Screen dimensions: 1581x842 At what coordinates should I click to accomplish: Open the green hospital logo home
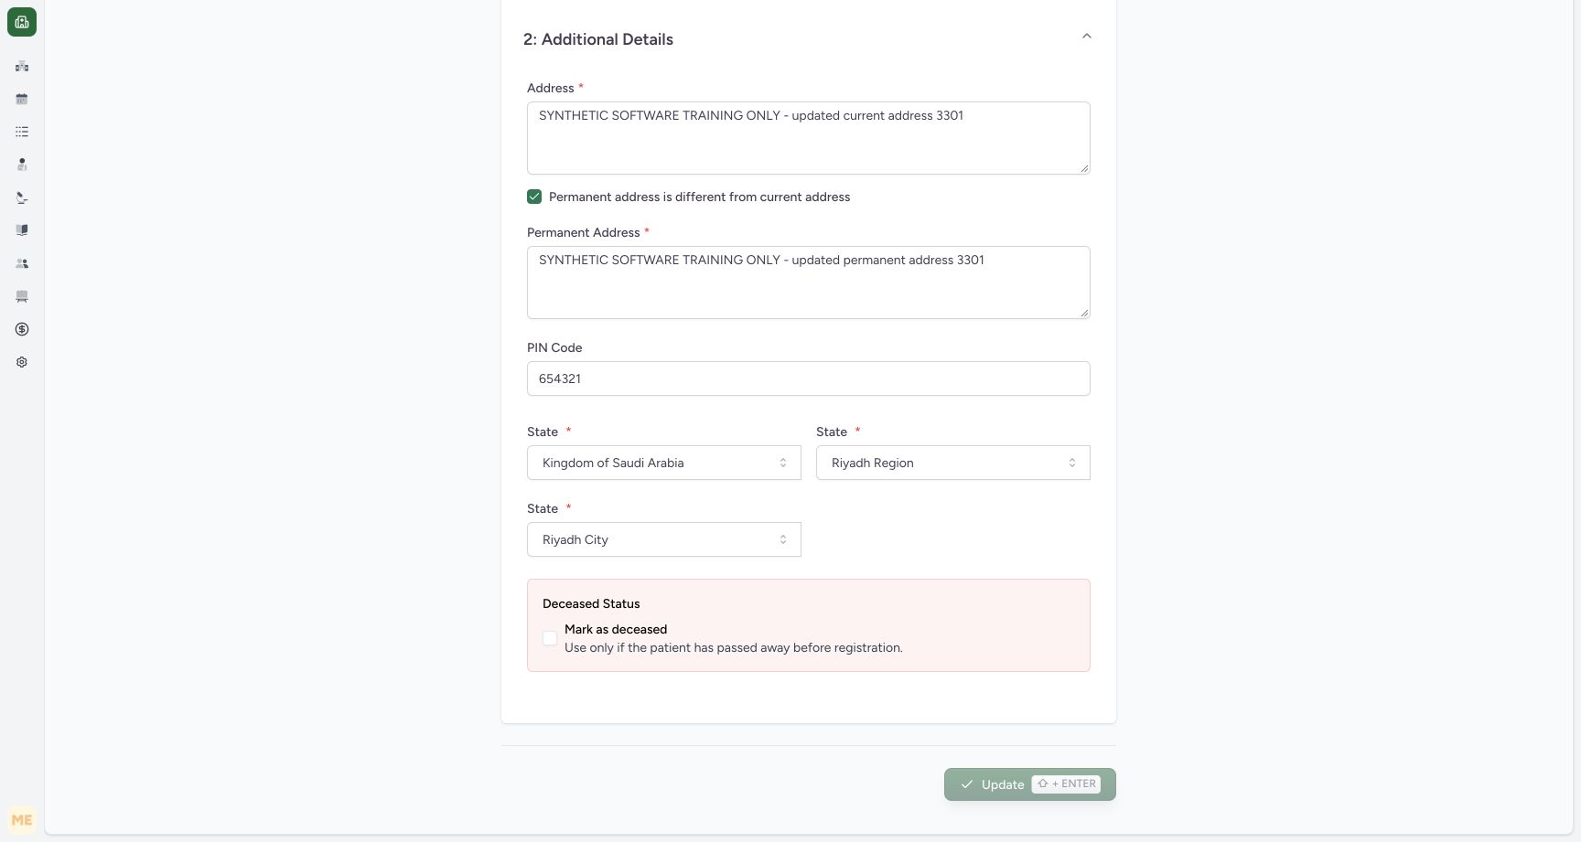pyautogui.click(x=22, y=22)
